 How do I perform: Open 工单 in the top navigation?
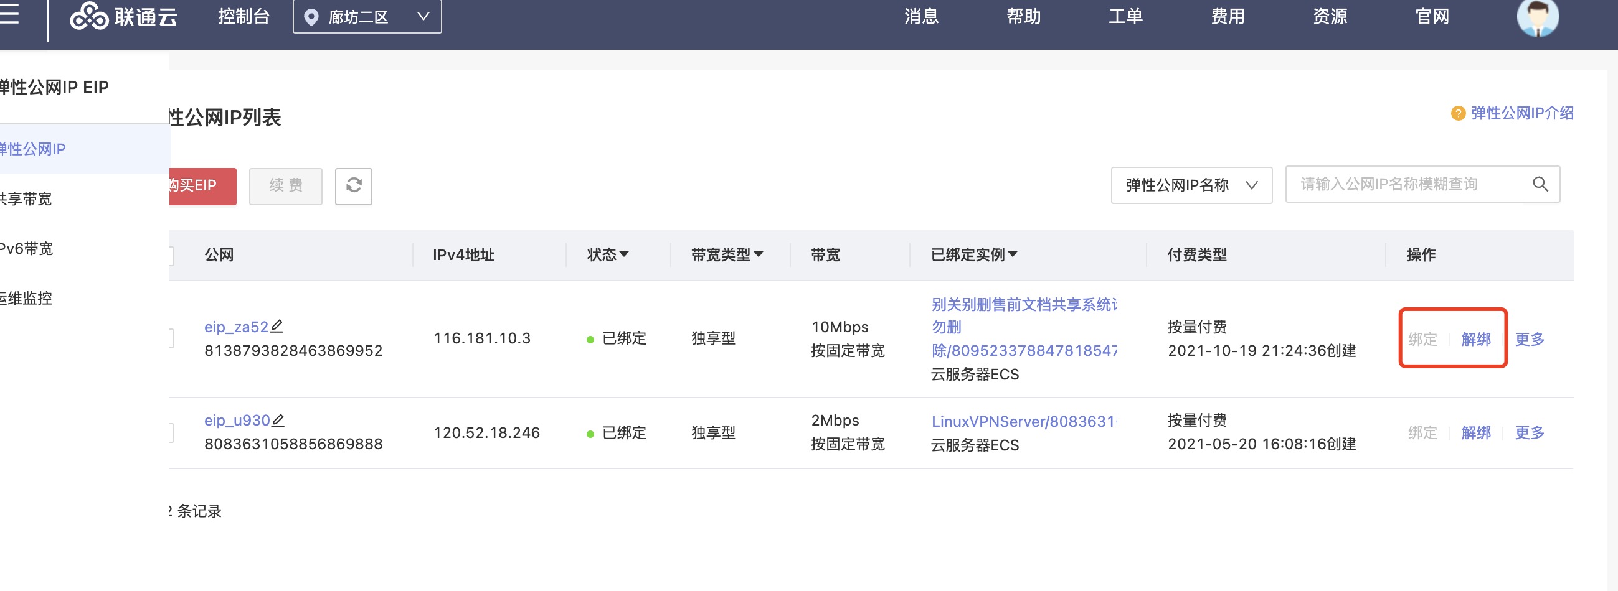1125,17
